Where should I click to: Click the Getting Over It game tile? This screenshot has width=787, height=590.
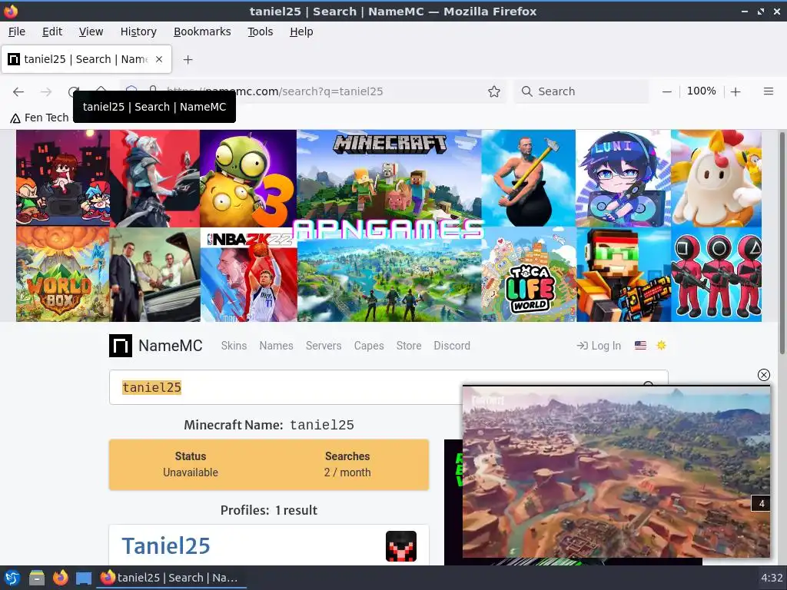click(x=529, y=178)
